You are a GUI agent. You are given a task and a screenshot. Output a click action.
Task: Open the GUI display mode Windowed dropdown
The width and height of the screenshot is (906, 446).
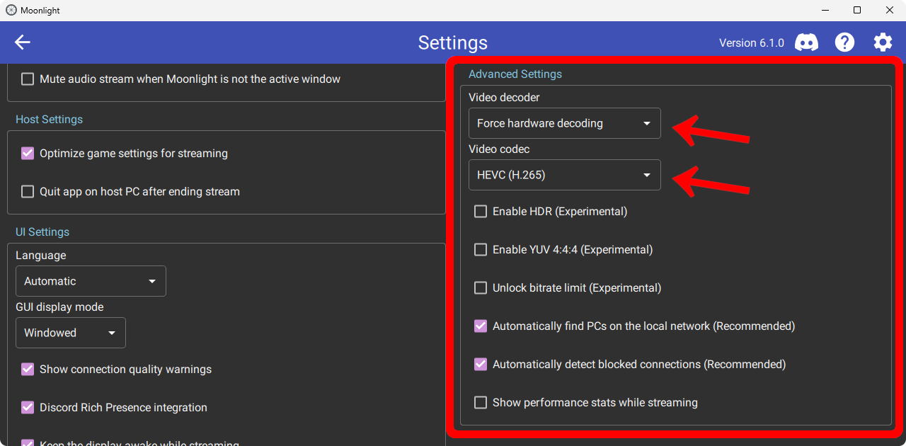pos(71,333)
